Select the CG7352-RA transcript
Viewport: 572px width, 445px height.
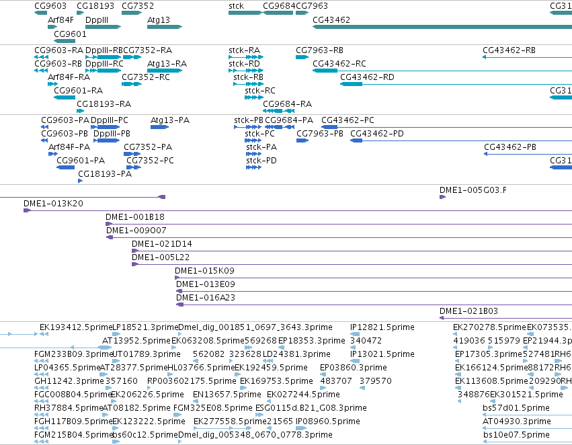132,57
